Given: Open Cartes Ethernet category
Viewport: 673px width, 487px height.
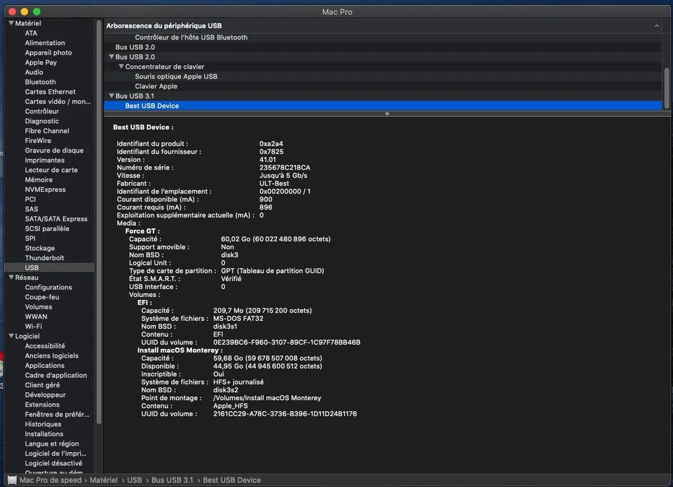Looking at the screenshot, I should click(x=50, y=92).
